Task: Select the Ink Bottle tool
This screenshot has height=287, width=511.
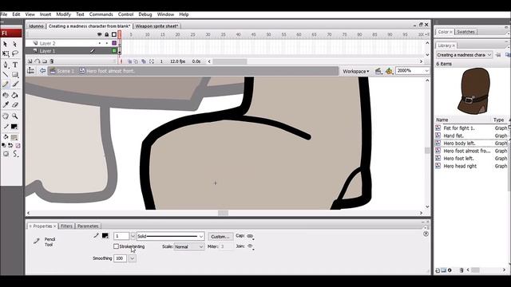Action: point(6,96)
